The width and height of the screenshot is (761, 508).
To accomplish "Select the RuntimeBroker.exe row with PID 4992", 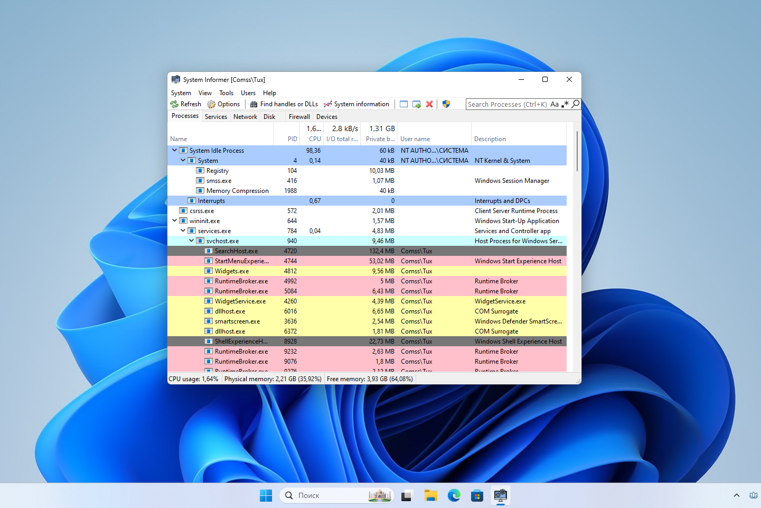I will [x=367, y=281].
